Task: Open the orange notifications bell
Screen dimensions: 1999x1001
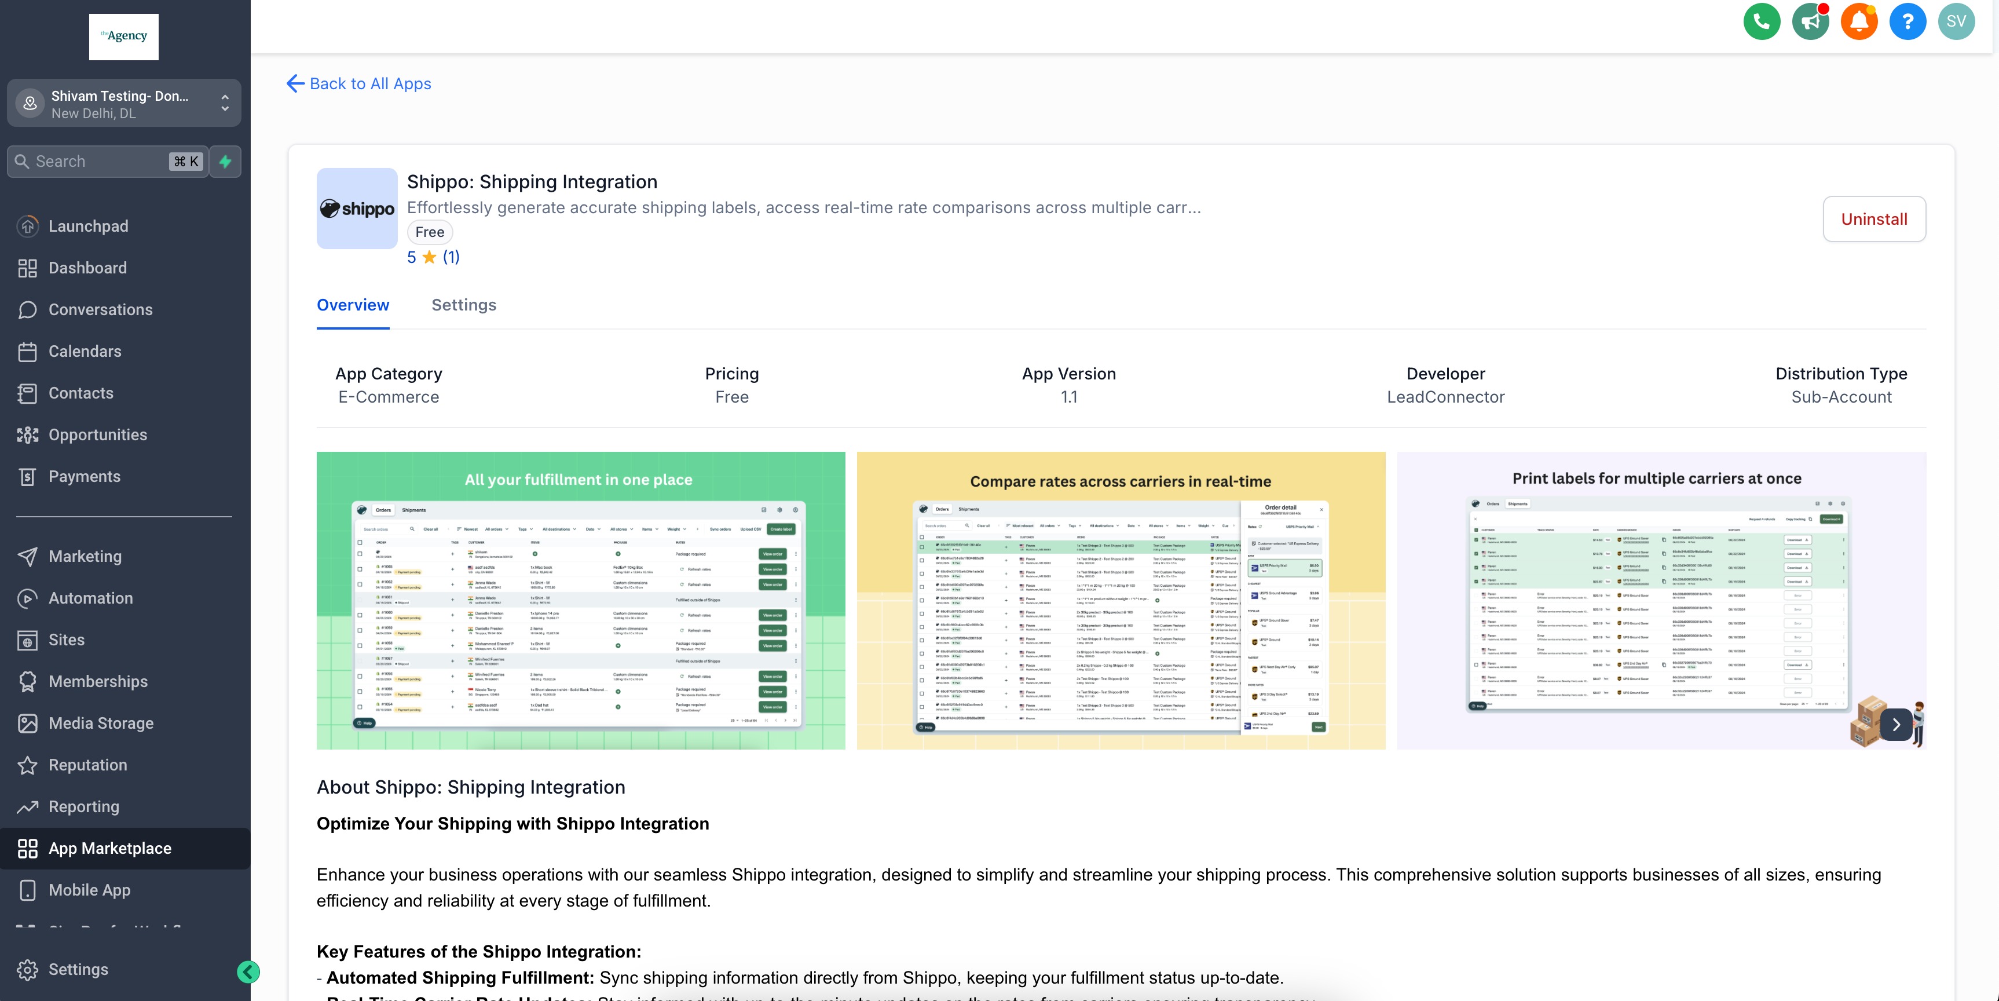Action: pos(1858,22)
